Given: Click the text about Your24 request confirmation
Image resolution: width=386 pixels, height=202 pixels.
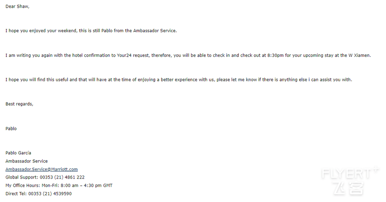Looking at the screenshot, I should [188, 55].
